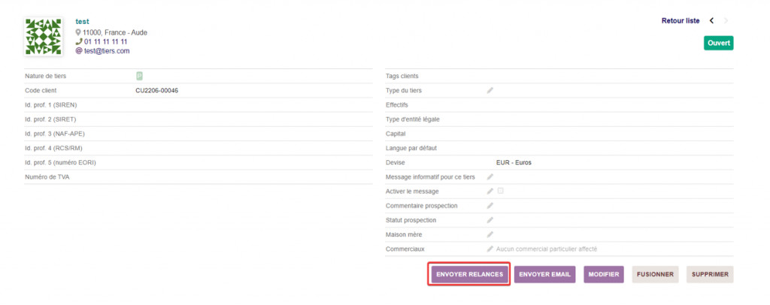The height and width of the screenshot is (305, 770).
Task: Click the third-party logo thumbnail
Action: pyautogui.click(x=44, y=37)
